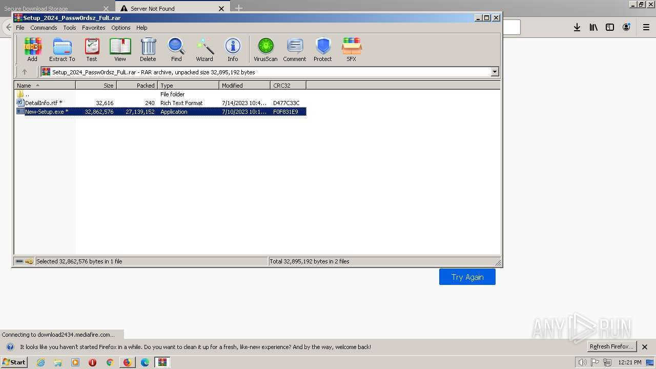Open Opera from the taskbar
The image size is (656, 369).
pos(92,362)
